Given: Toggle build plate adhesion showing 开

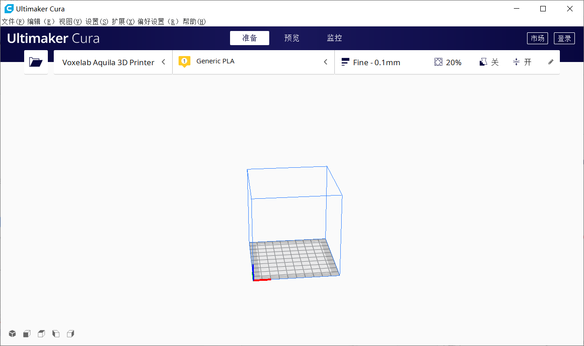Looking at the screenshot, I should (x=522, y=62).
